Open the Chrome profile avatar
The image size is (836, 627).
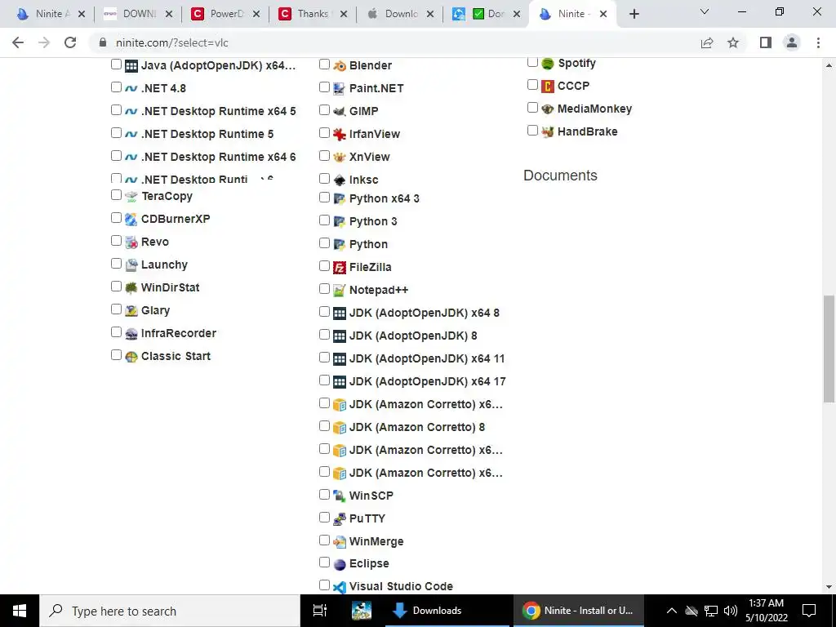tap(792, 42)
